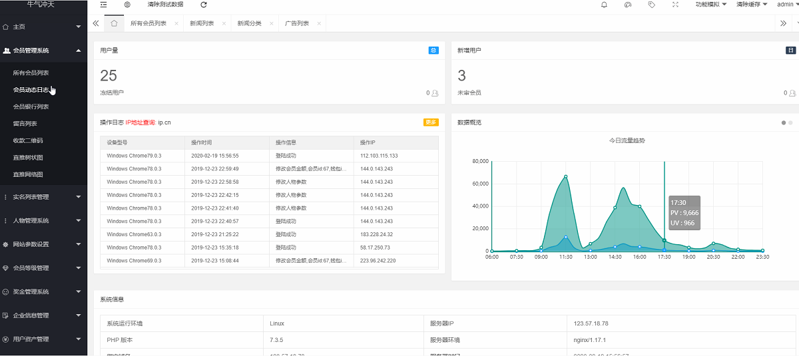This screenshot has height=356, width=799.
Task: Close the 广告列表 tab
Action: [x=320, y=24]
